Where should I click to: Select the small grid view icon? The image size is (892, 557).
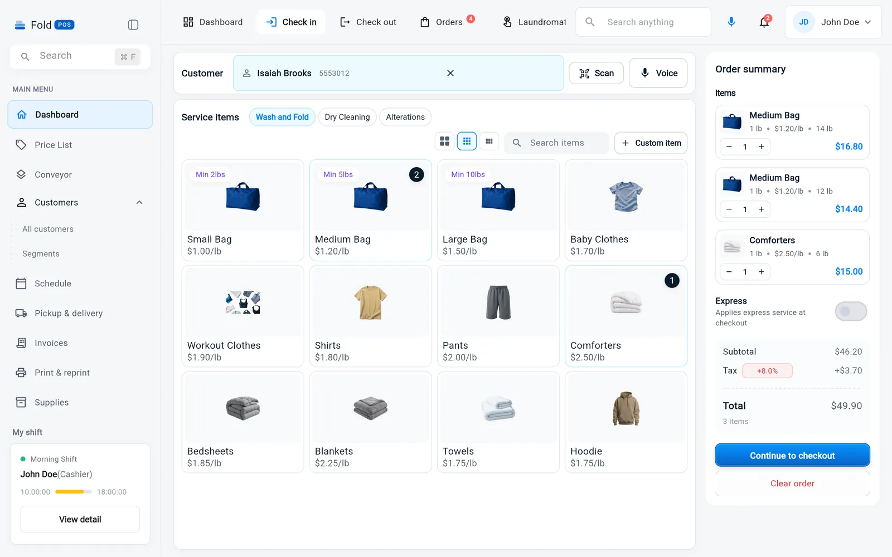pos(489,141)
